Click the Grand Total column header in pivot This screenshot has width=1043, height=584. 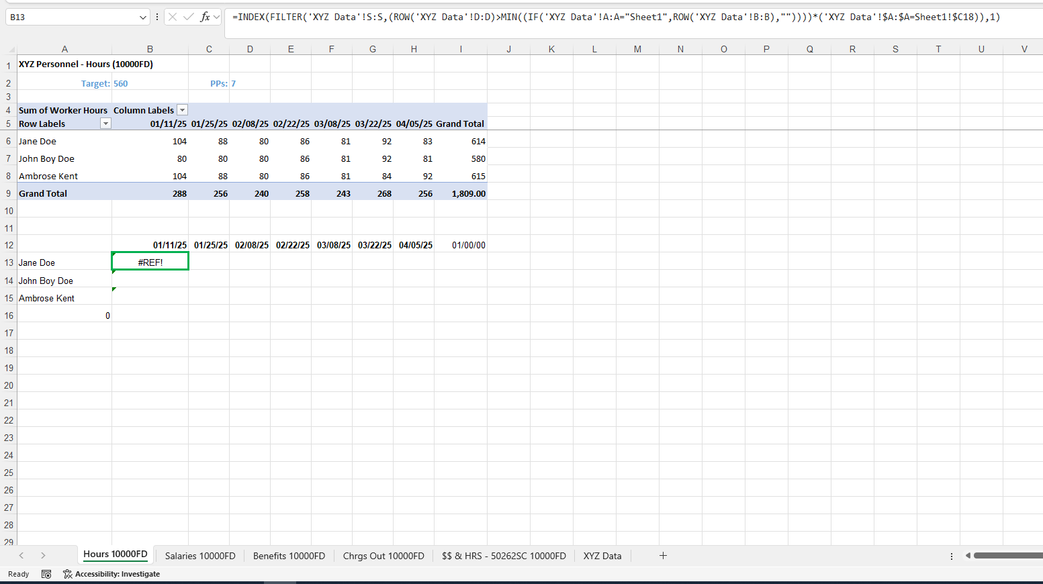click(x=460, y=124)
